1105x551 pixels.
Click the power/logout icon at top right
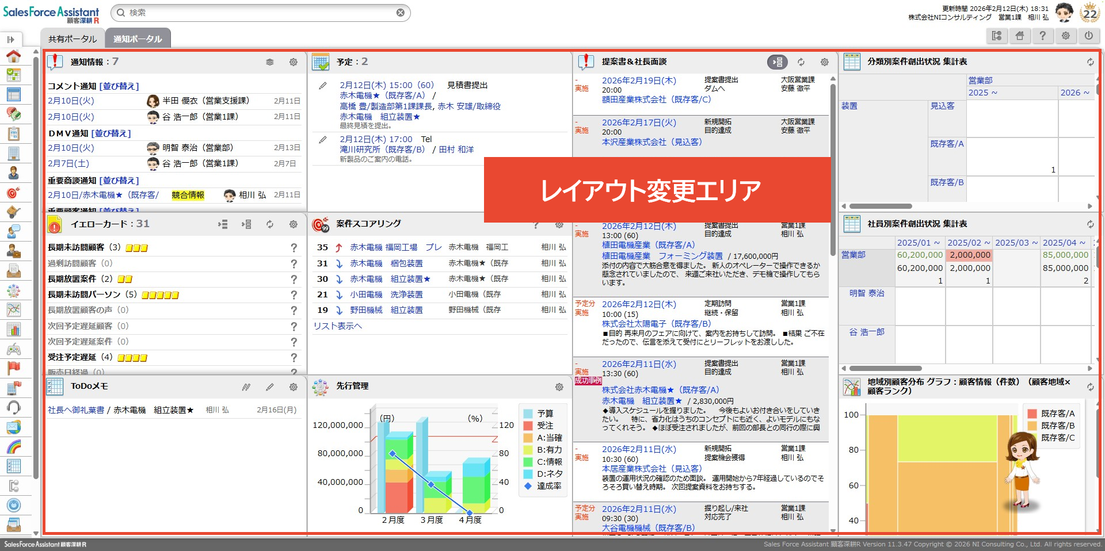[x=1088, y=36]
